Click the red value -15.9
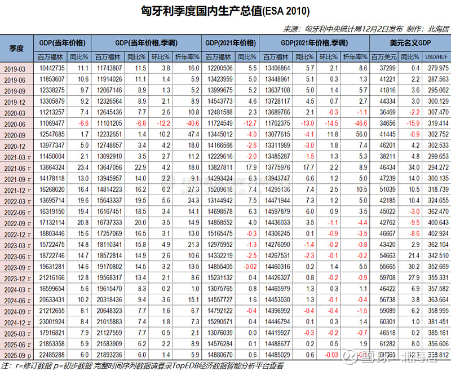The height and width of the screenshot is (371, 451). tap(413, 123)
